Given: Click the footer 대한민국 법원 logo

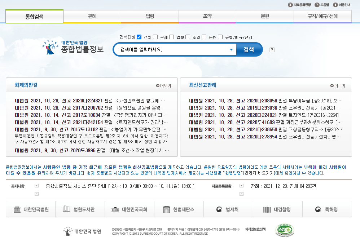Looking at the screenshot, I should point(82,231).
